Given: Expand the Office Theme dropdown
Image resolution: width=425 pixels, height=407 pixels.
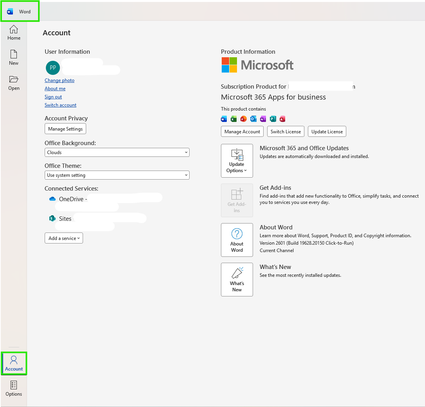Looking at the screenshot, I should [117, 175].
